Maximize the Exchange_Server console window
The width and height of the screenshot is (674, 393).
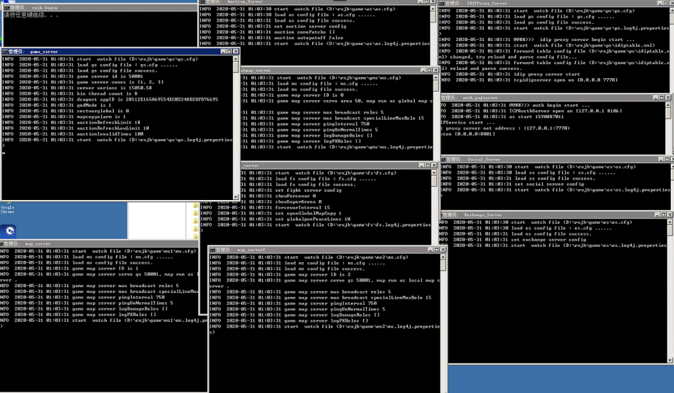662,215
